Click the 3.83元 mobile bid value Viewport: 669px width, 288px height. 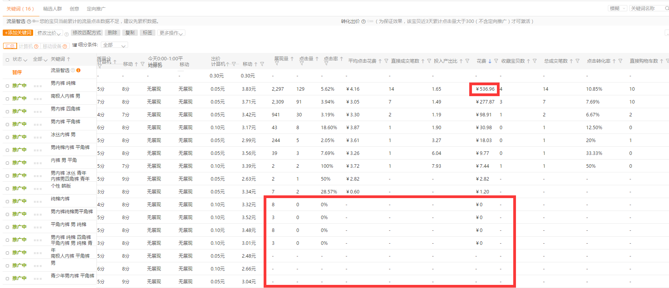(x=248, y=89)
